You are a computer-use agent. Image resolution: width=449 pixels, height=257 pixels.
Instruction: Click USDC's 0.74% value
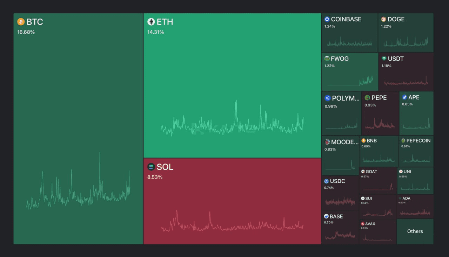[x=329, y=188]
